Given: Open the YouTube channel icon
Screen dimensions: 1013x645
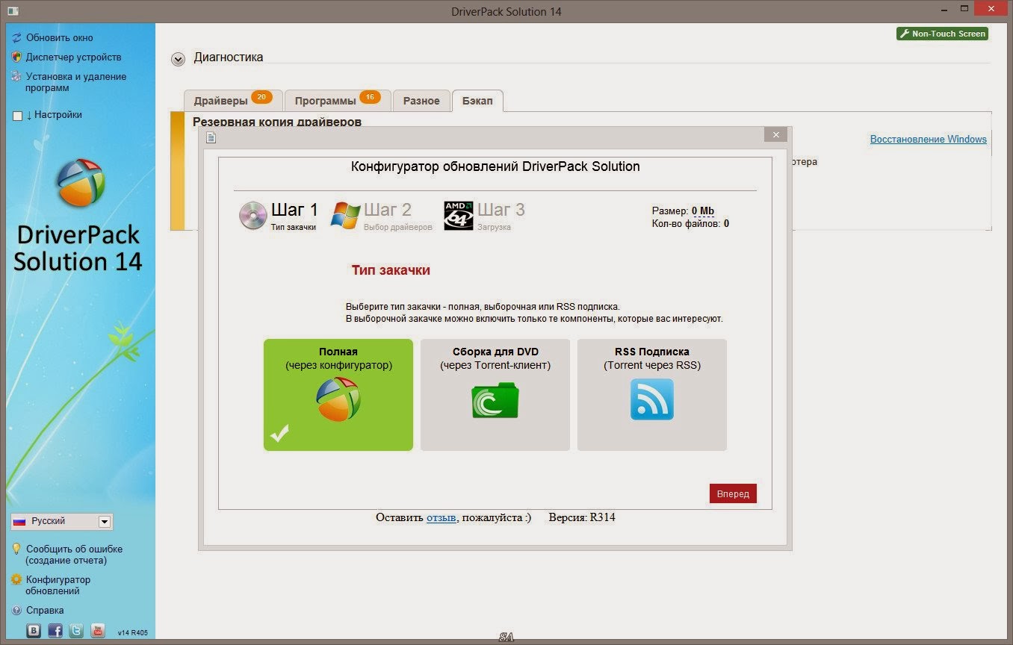Looking at the screenshot, I should [x=98, y=630].
